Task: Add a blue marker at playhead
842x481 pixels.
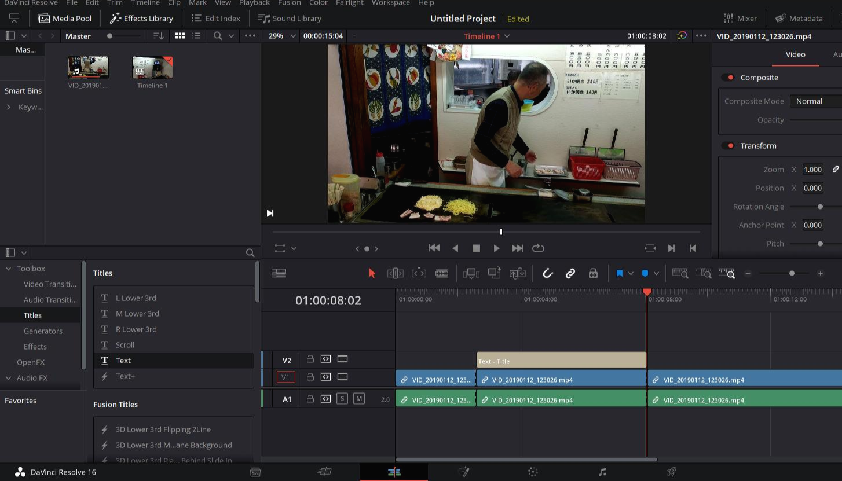Action: click(645, 273)
